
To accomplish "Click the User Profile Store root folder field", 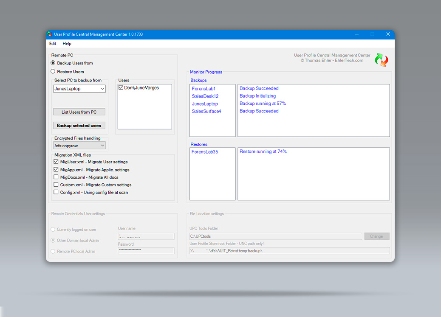I will pyautogui.click(x=289, y=251).
